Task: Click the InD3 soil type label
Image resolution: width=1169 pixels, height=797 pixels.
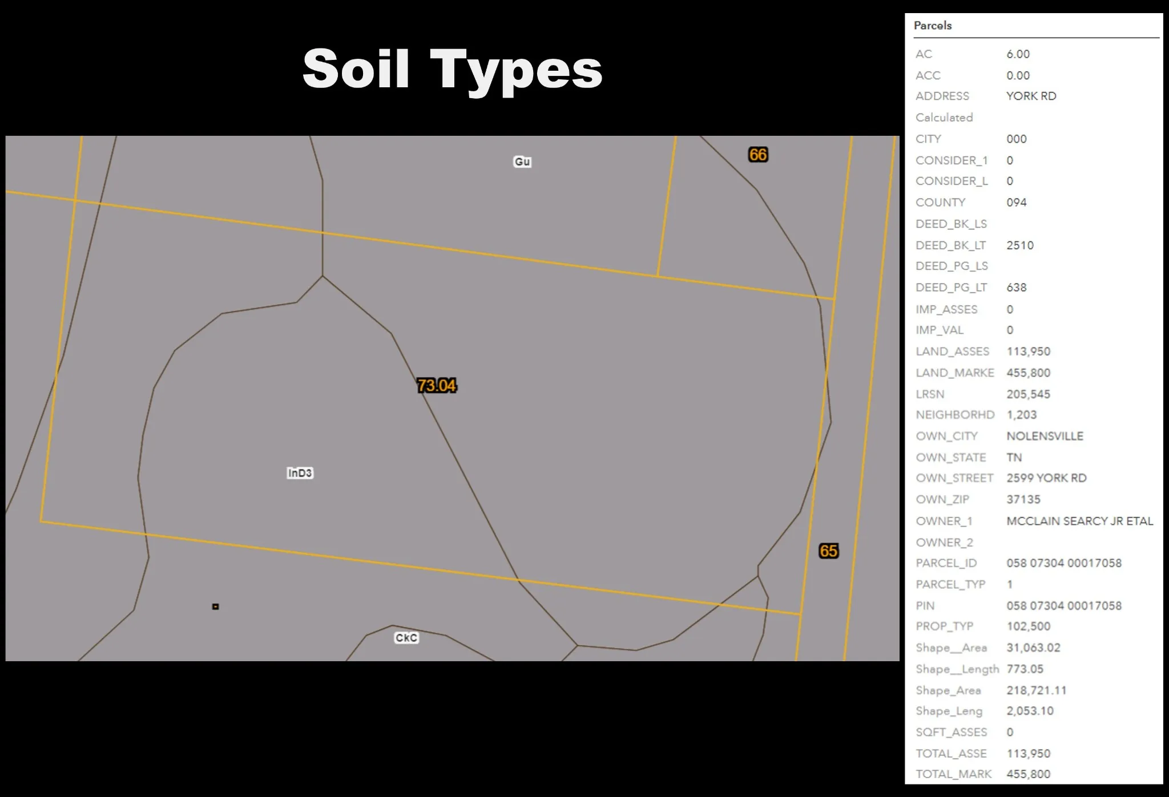Action: 300,473
